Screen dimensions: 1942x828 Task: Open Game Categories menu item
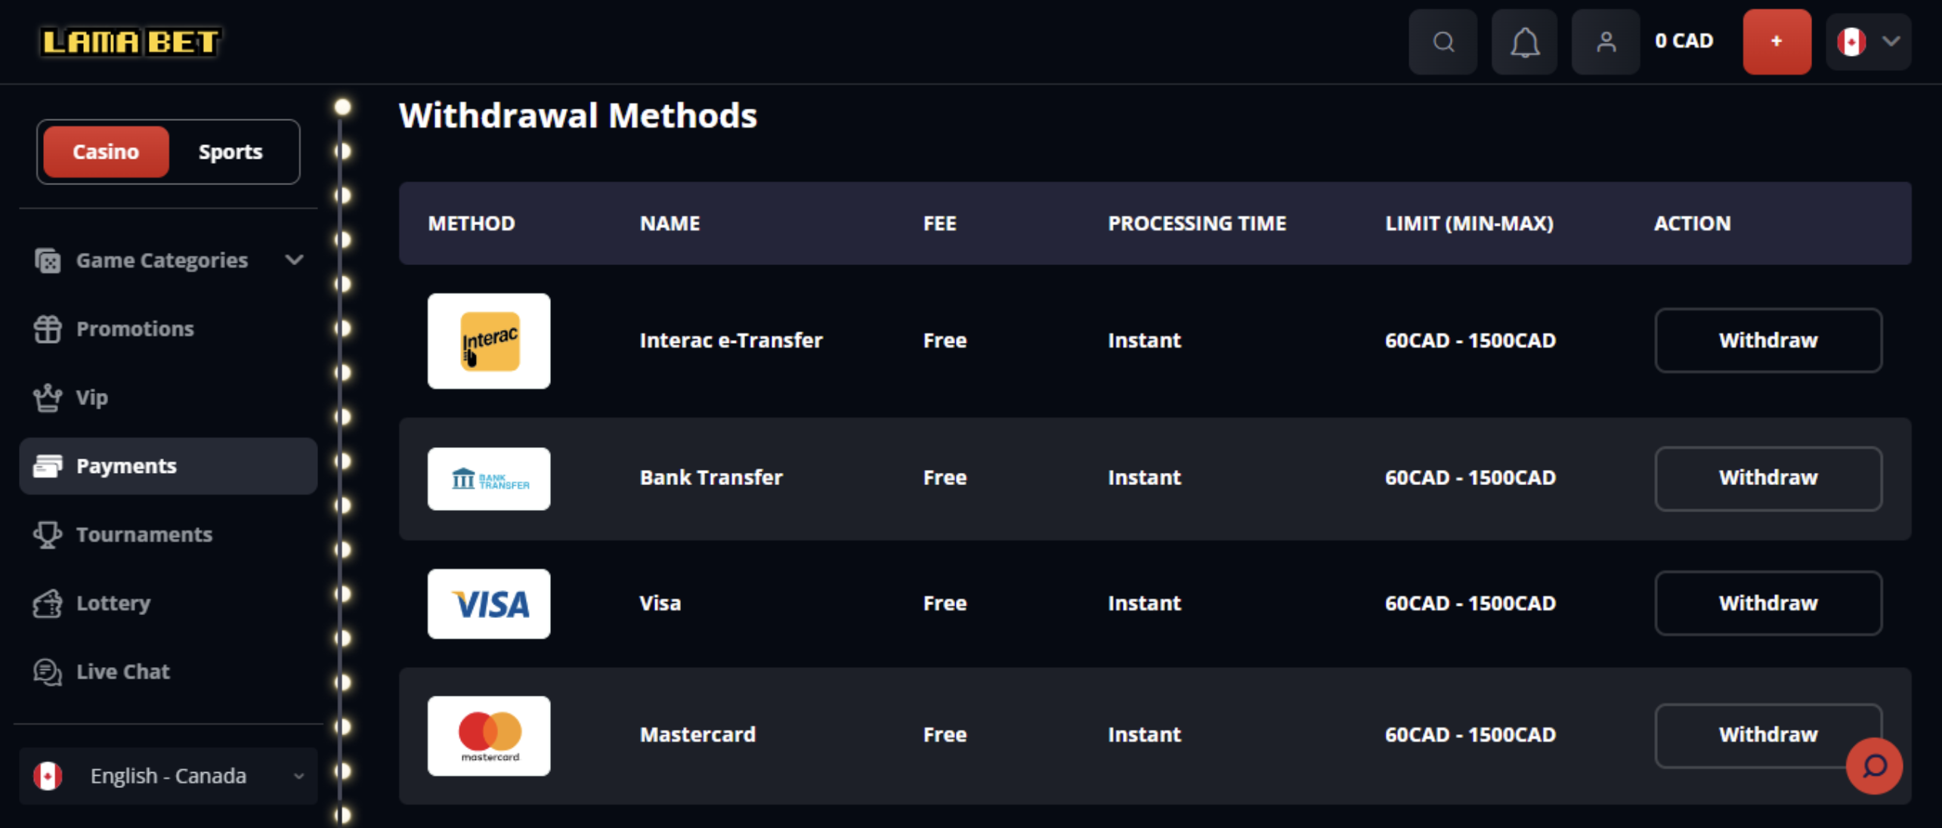[x=169, y=261]
